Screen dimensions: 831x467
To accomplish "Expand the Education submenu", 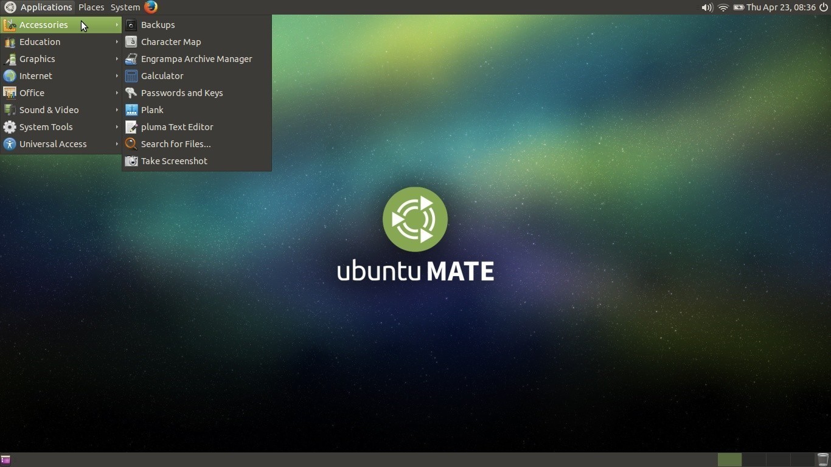I will point(40,42).
